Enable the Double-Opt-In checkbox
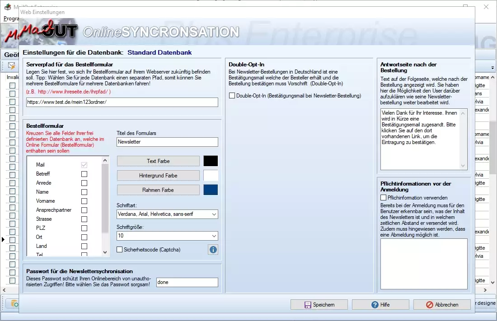 [232, 96]
